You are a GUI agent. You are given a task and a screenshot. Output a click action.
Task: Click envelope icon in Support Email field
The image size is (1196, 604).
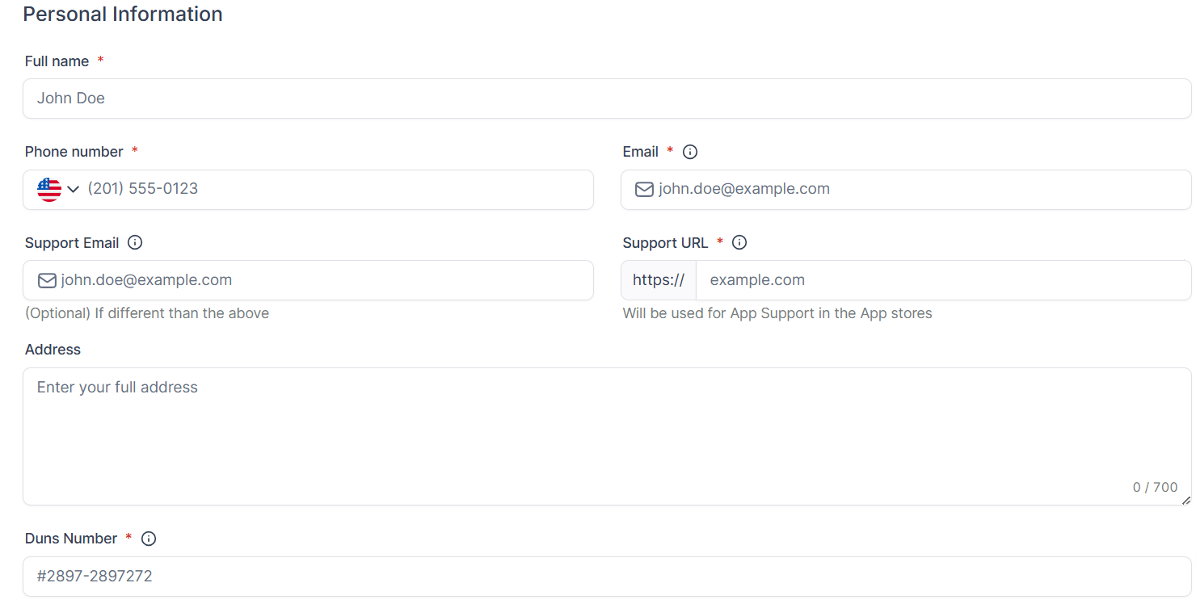pos(47,280)
